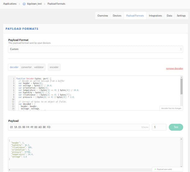Viewport: 190px width, 172px height.
Task: Click the "voltage": 2.6 output line
Action: [19, 157]
